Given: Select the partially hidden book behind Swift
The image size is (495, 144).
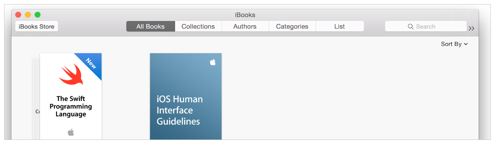Looking at the screenshot, I should coord(36,98).
